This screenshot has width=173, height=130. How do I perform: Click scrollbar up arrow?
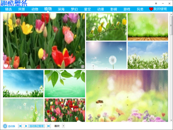tap(171, 14)
